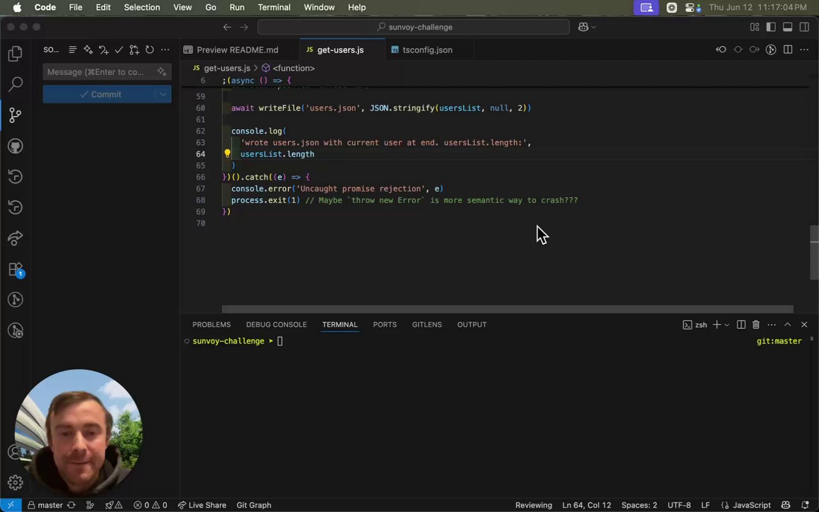Image resolution: width=819 pixels, height=512 pixels.
Task: Click the refresh source control icon
Action: pyautogui.click(x=149, y=50)
